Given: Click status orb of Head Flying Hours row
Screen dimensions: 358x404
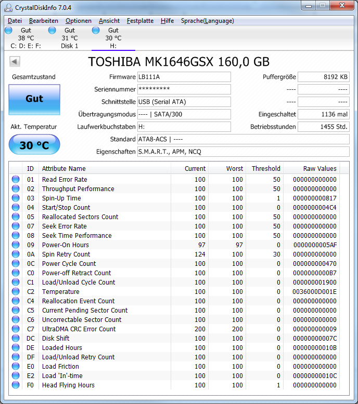Looking at the screenshot, I should [16, 385].
